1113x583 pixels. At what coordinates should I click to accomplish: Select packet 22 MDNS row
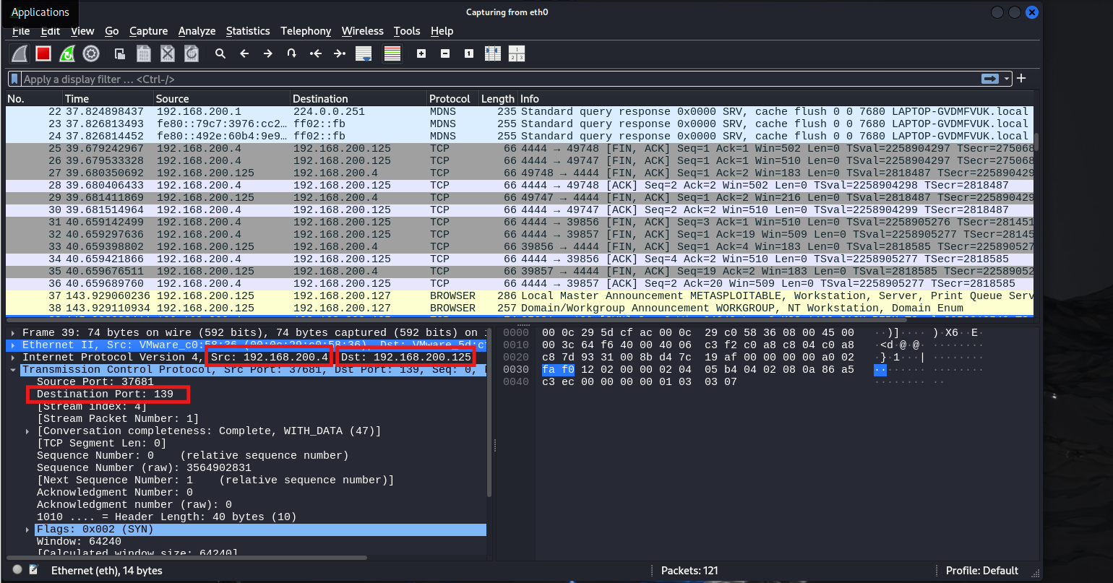pos(519,111)
